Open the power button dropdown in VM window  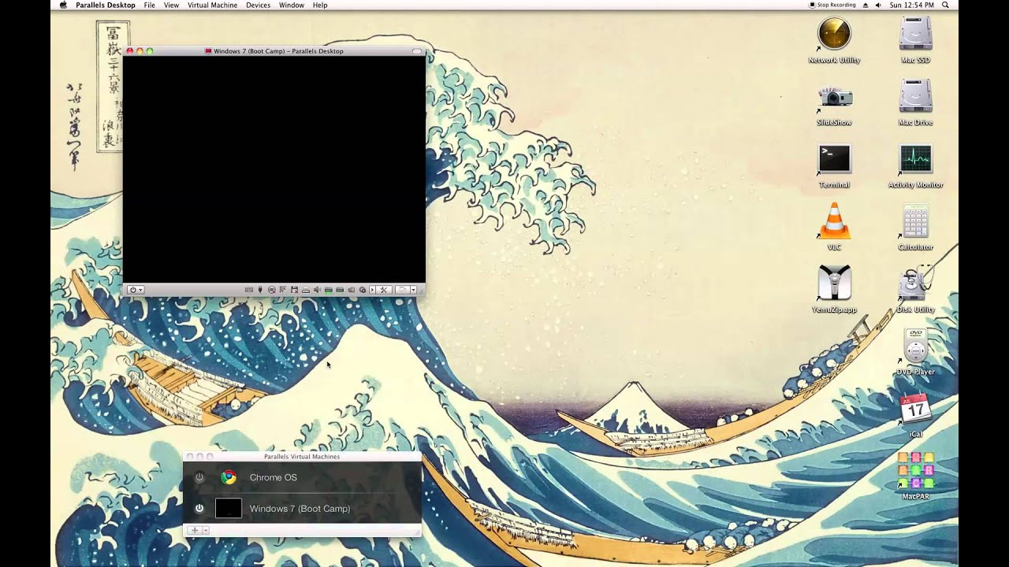point(136,290)
